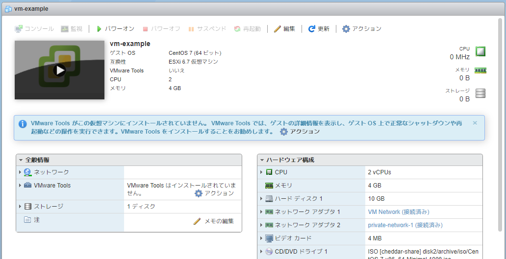Click the 再起動 restart button
Screen dimensions: 506x259
coord(247,29)
